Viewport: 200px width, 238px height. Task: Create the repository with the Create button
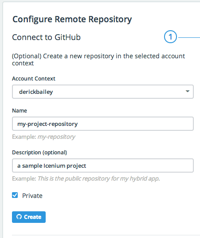click(29, 217)
